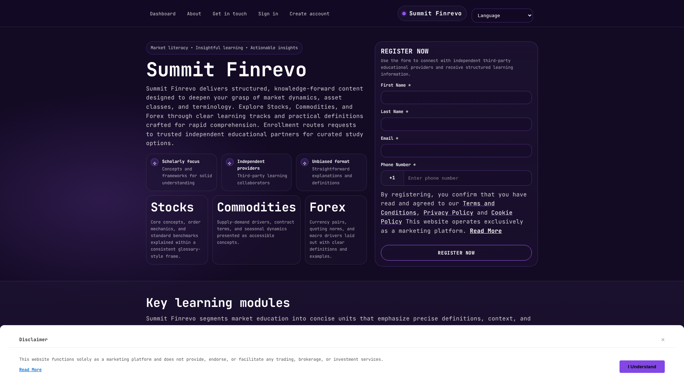
Task: Click the Market literacy tagline pill
Action: (x=224, y=48)
